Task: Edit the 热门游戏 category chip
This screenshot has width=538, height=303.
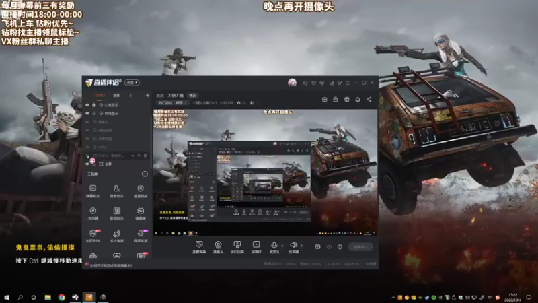Action: [173, 103]
